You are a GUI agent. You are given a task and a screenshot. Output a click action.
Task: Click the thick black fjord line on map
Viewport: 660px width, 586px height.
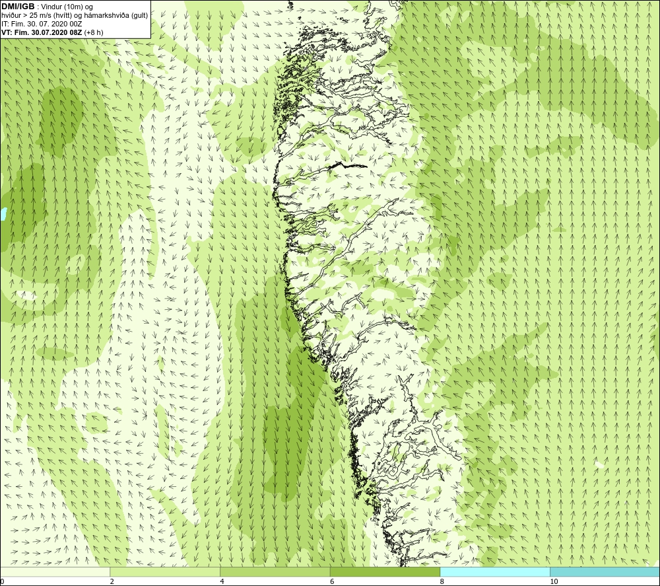coord(348,166)
